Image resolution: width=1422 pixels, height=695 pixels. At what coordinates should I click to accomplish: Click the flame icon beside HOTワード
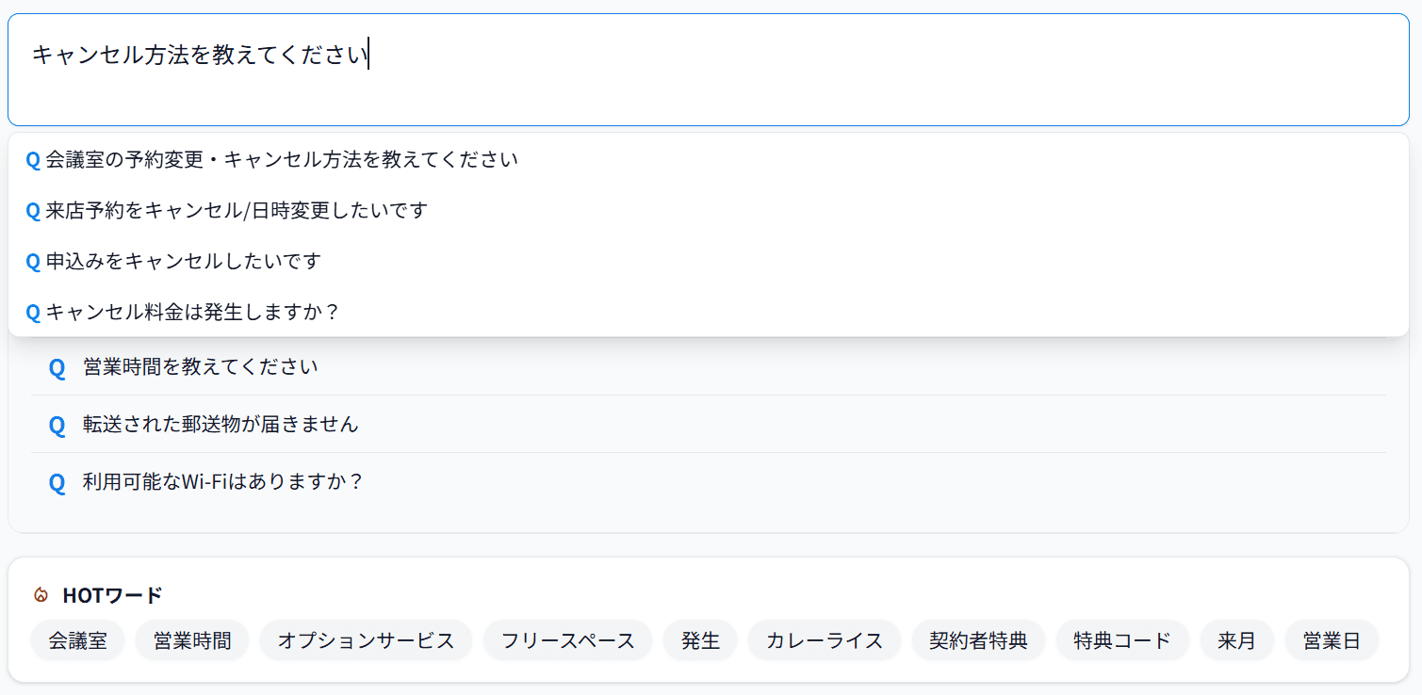coord(41,595)
